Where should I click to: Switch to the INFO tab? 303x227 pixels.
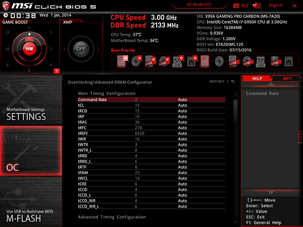pos(287,78)
